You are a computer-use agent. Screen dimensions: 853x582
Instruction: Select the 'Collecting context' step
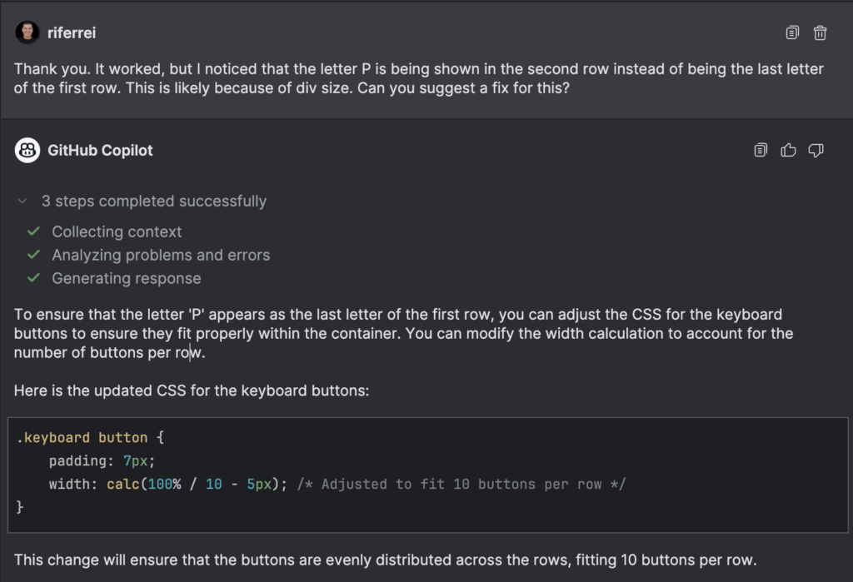point(117,231)
